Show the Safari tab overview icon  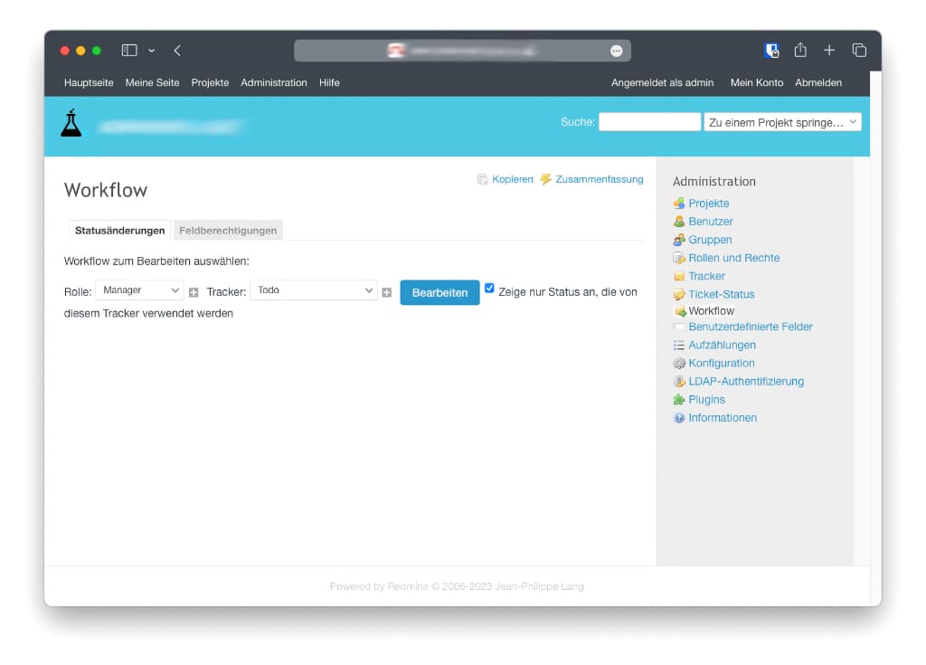(859, 51)
